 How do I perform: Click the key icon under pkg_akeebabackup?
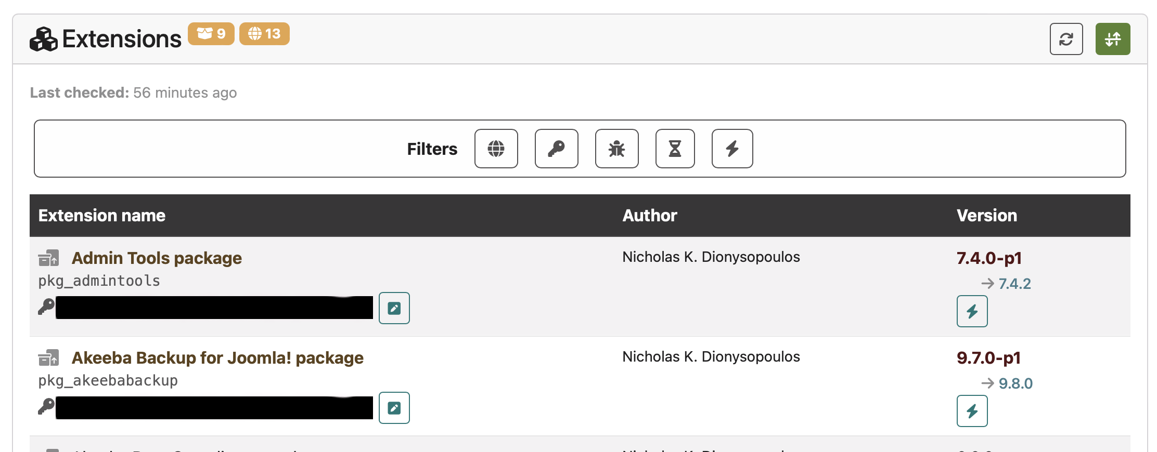coord(46,407)
